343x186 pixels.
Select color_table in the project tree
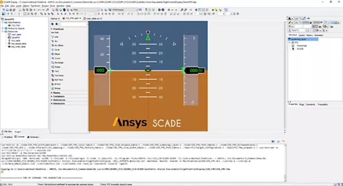[x=16, y=34]
